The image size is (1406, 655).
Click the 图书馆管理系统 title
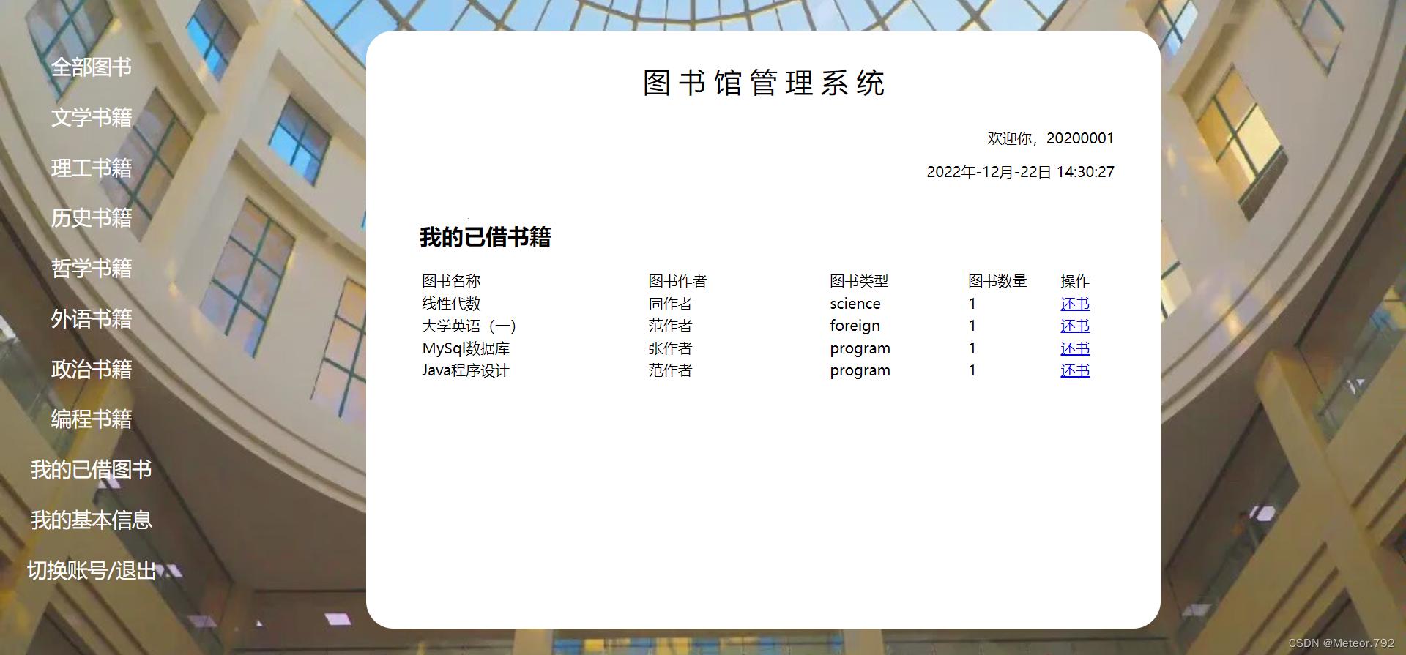[764, 83]
